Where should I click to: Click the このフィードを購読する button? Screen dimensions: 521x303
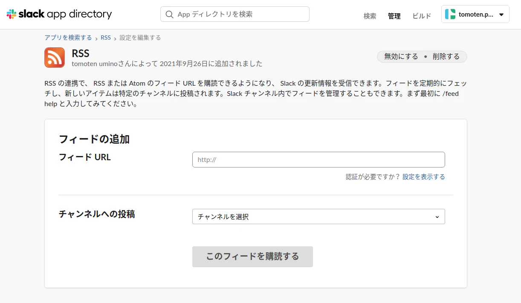pyautogui.click(x=252, y=257)
